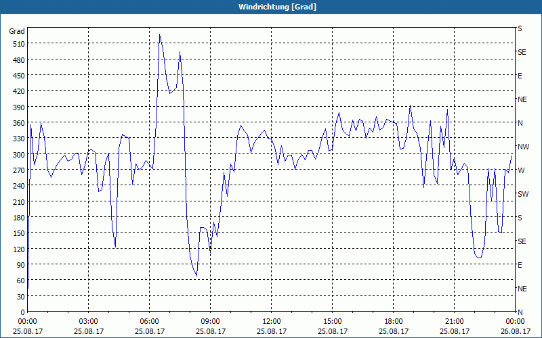The width and height of the screenshot is (542, 338).
Task: Click the E compass label near 90
Action: pos(520,265)
